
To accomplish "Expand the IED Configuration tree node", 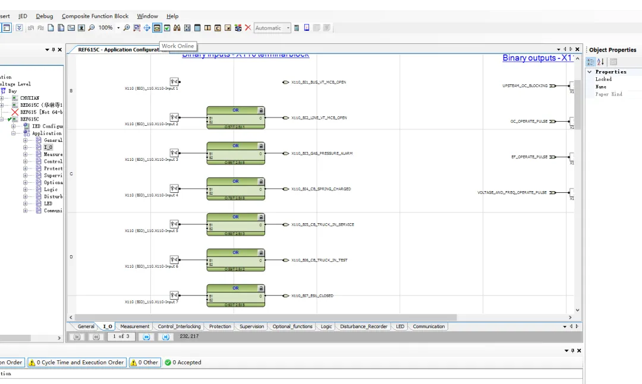I will click(13, 126).
